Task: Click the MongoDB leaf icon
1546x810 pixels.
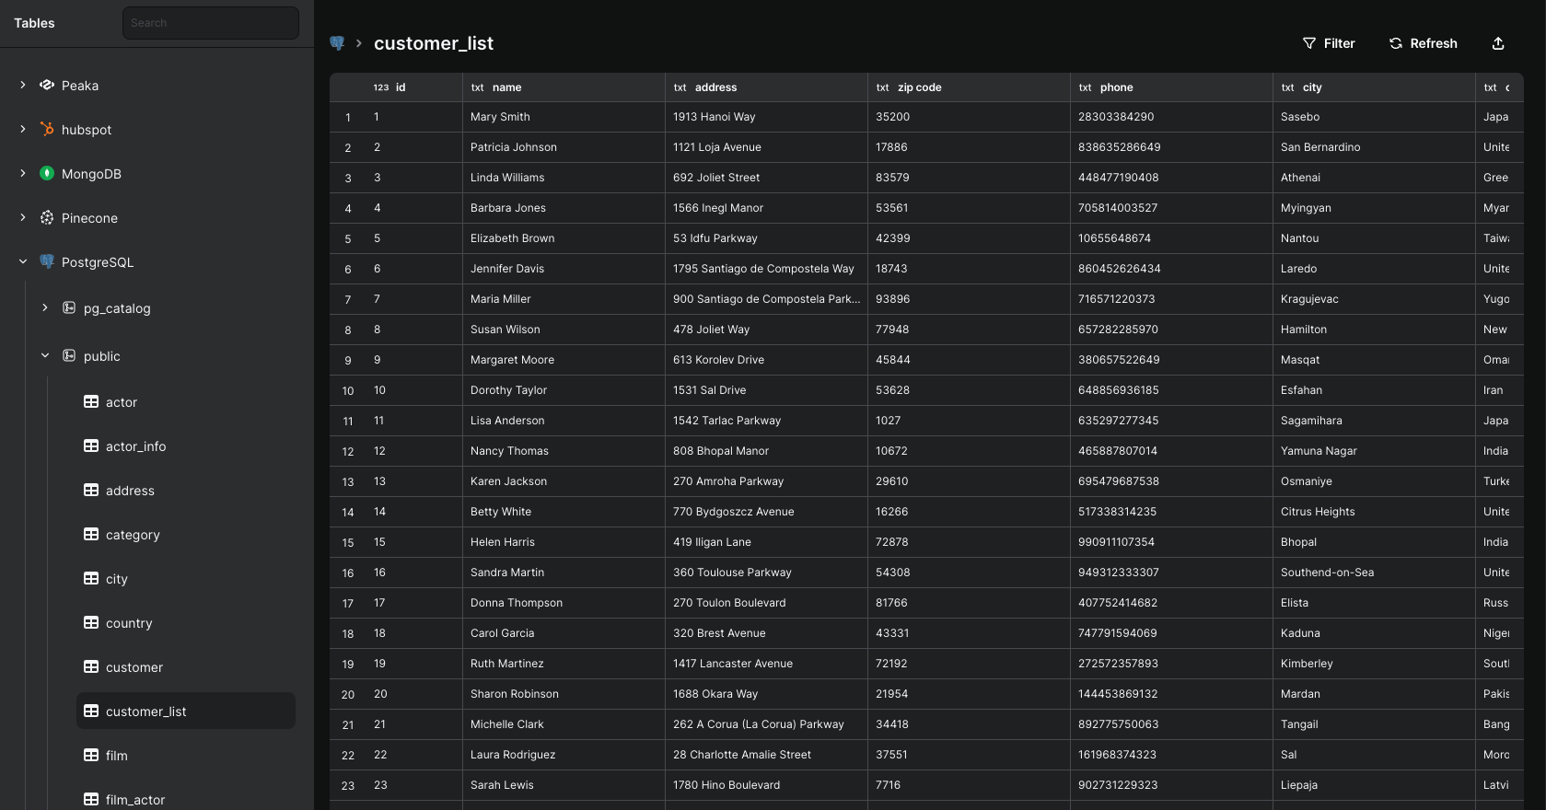Action: point(47,174)
